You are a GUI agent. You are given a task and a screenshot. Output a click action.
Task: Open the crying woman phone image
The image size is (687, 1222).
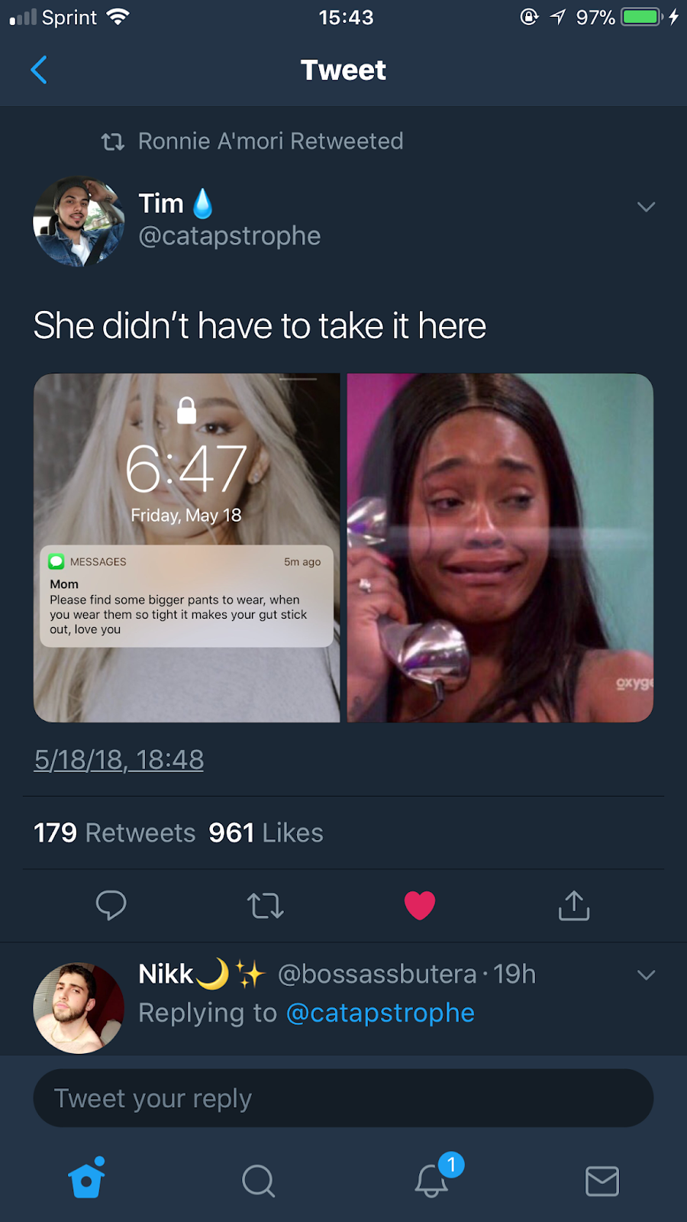pyautogui.click(x=500, y=548)
